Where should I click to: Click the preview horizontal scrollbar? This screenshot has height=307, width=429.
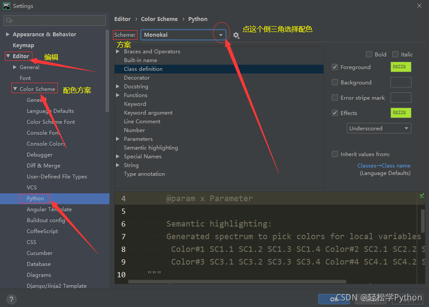tap(237, 282)
